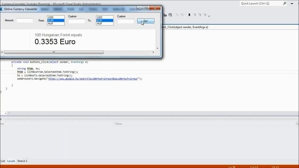Switch to the Locals tab
299x168 pixels.
pos(11,161)
